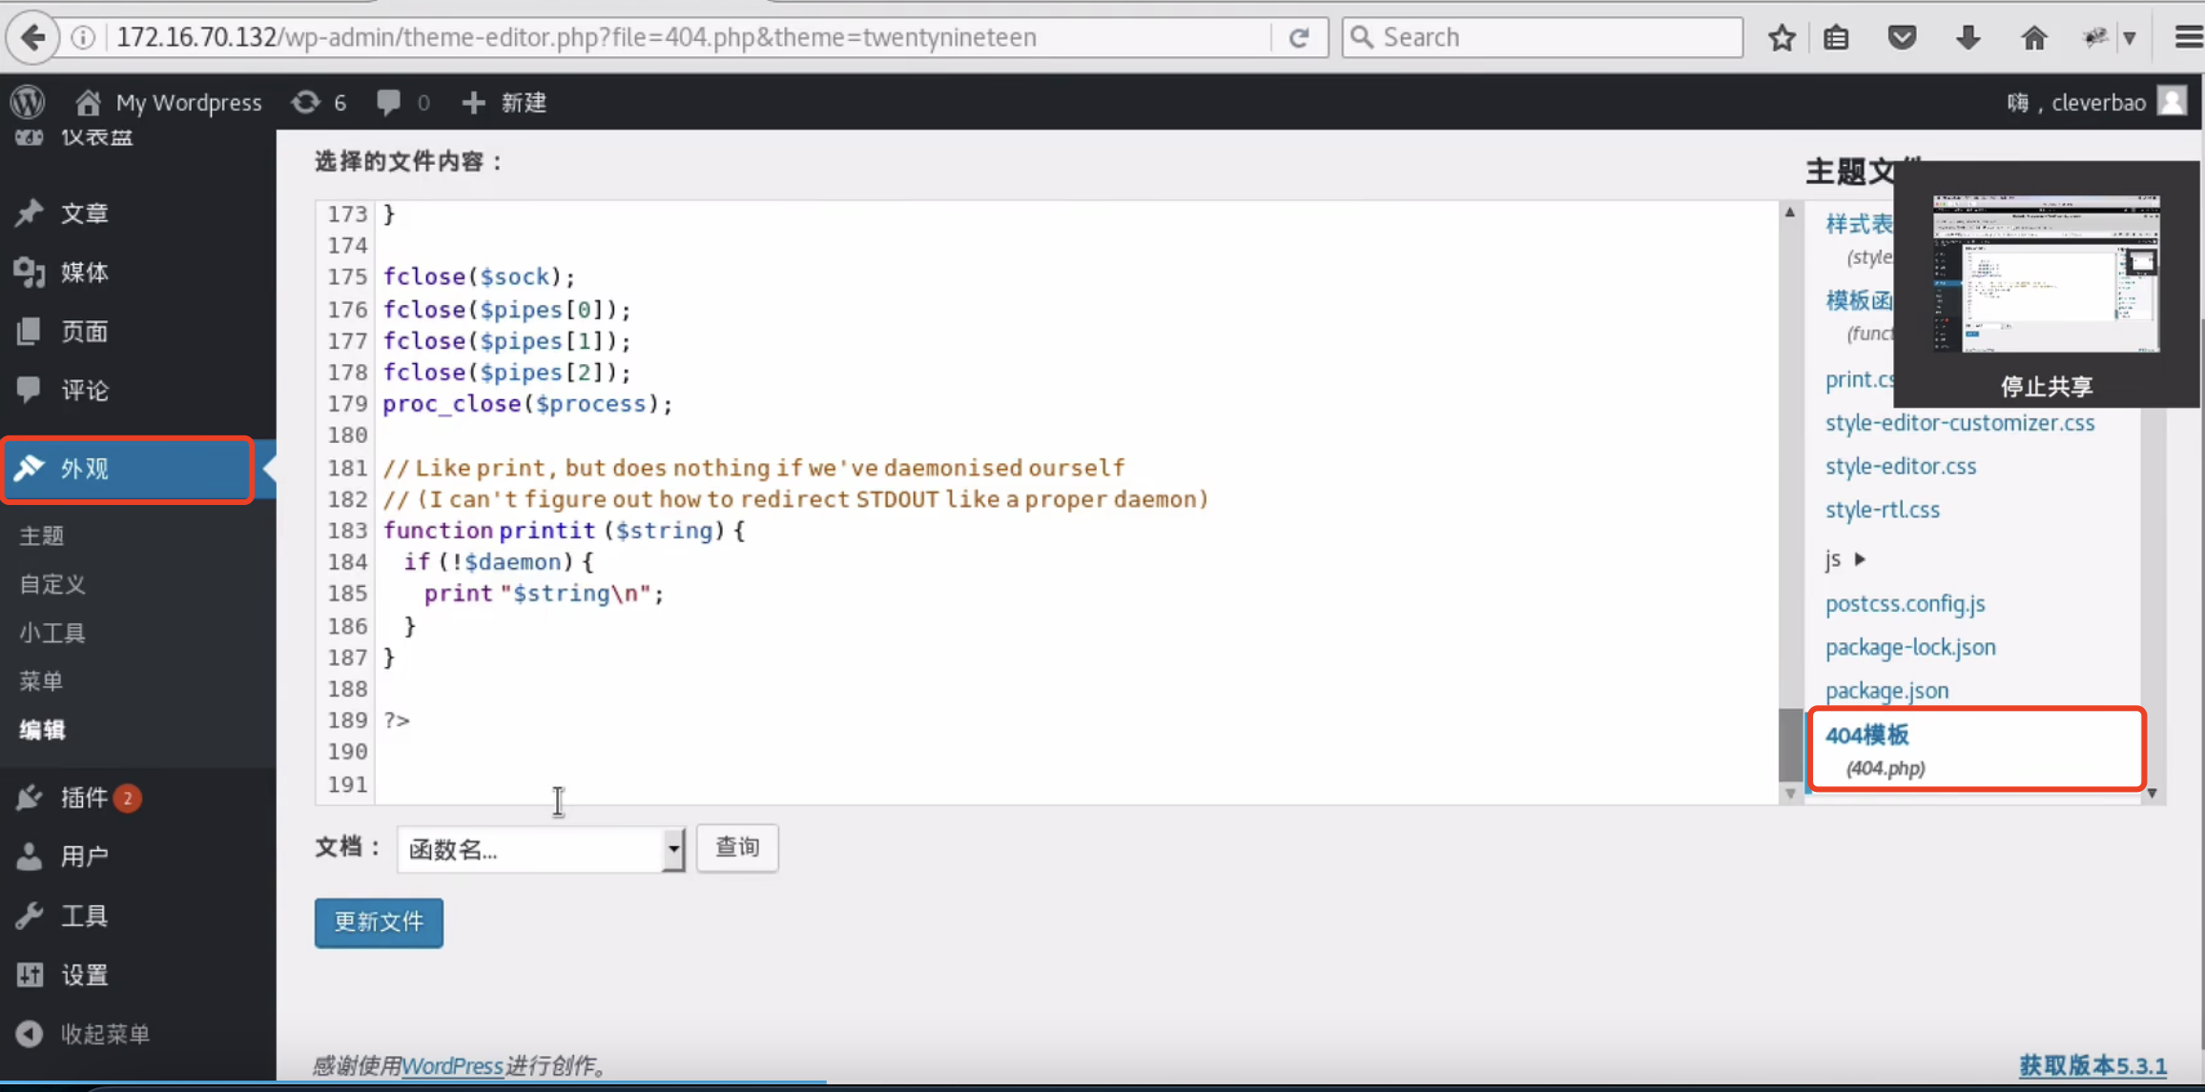Click the browser back arrow button

(32, 37)
